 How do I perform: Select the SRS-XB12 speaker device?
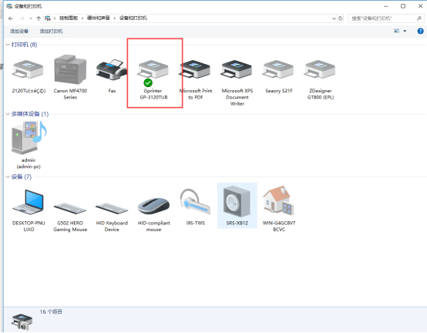[x=237, y=206]
